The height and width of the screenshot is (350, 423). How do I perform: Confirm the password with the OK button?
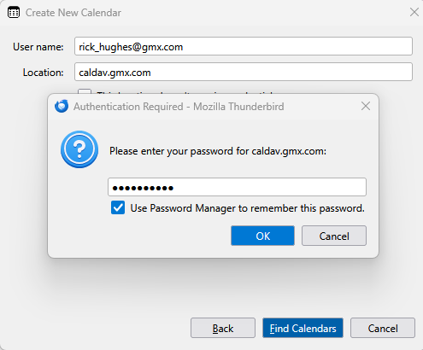(x=262, y=236)
